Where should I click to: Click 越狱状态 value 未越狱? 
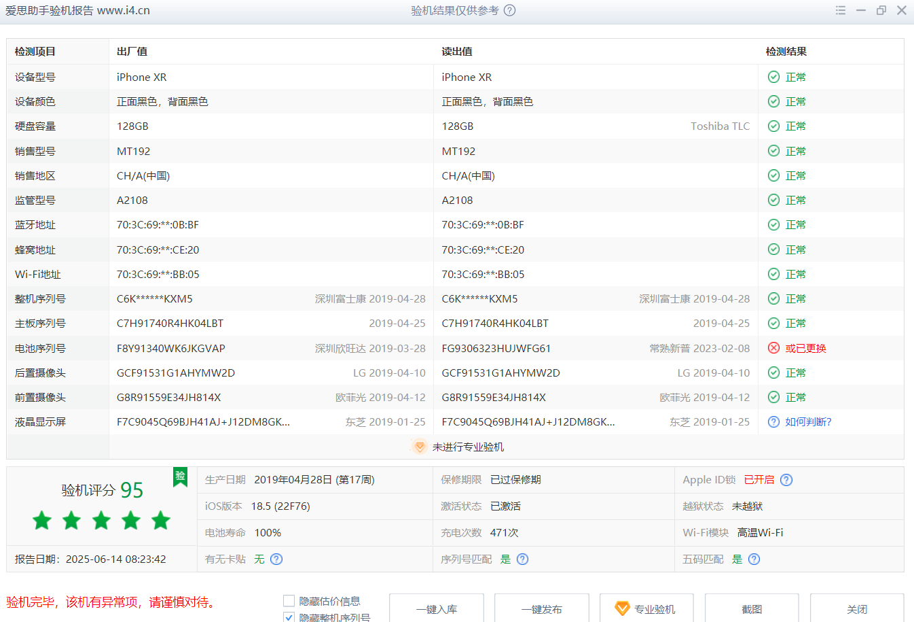747,506
